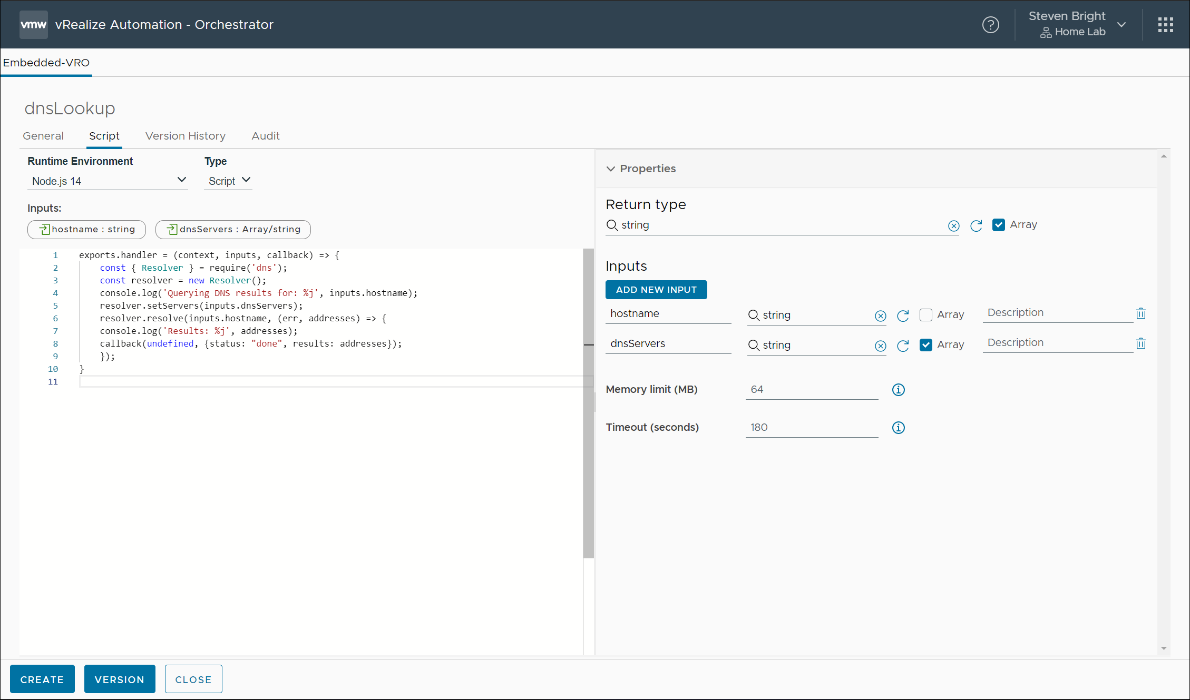Open the Type Script dropdown
Screen dimensions: 1190x700
coord(228,181)
